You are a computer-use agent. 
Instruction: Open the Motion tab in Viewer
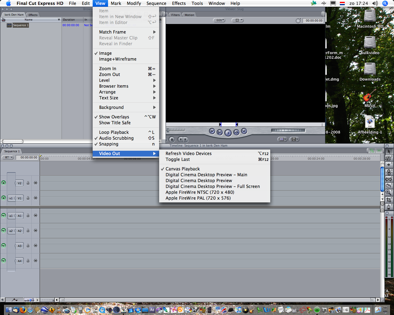point(189,15)
